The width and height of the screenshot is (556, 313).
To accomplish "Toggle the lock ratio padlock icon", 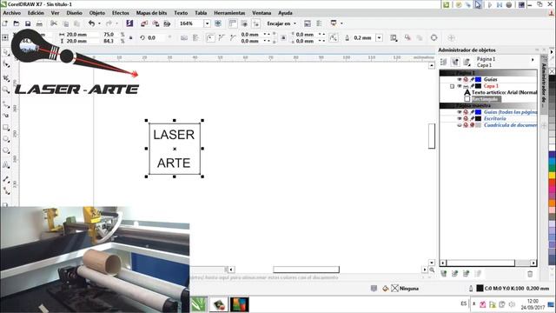I will coord(130,37).
